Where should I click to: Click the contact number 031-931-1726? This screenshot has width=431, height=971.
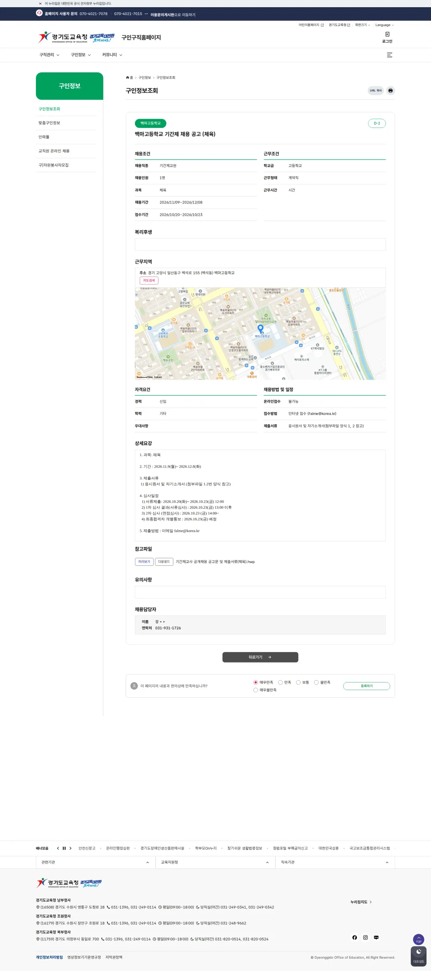point(168,628)
